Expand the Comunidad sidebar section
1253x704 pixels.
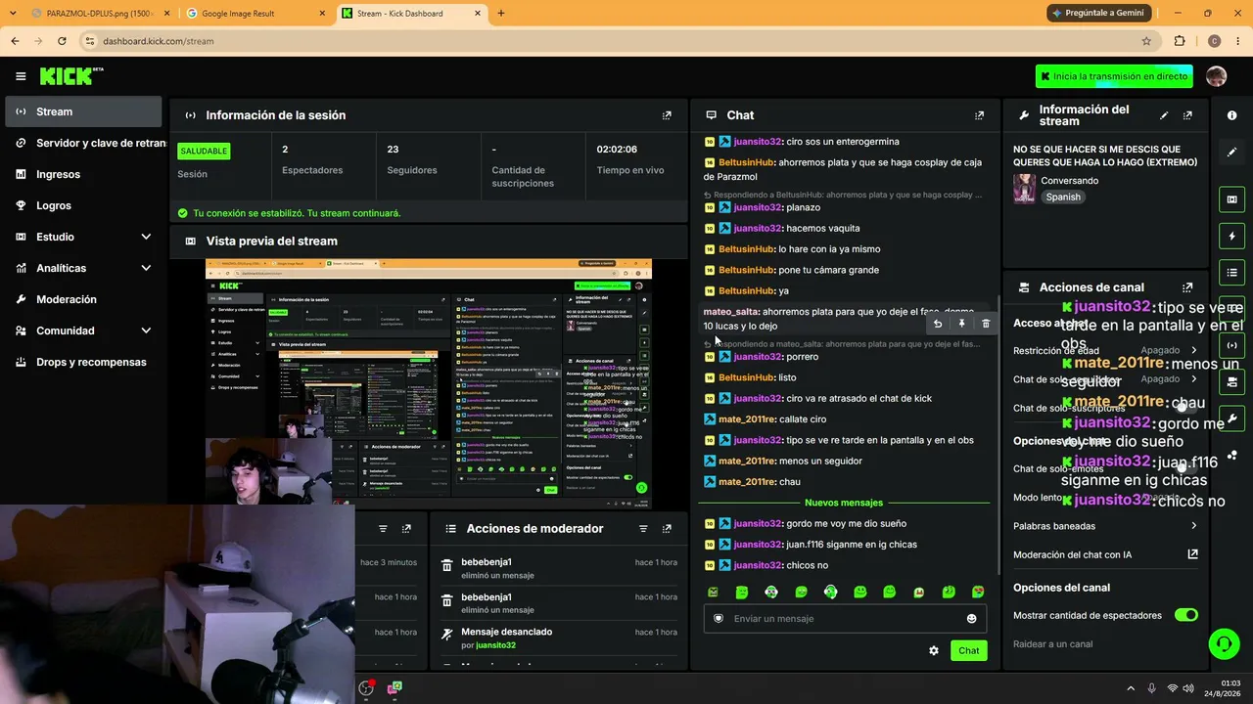(146, 330)
